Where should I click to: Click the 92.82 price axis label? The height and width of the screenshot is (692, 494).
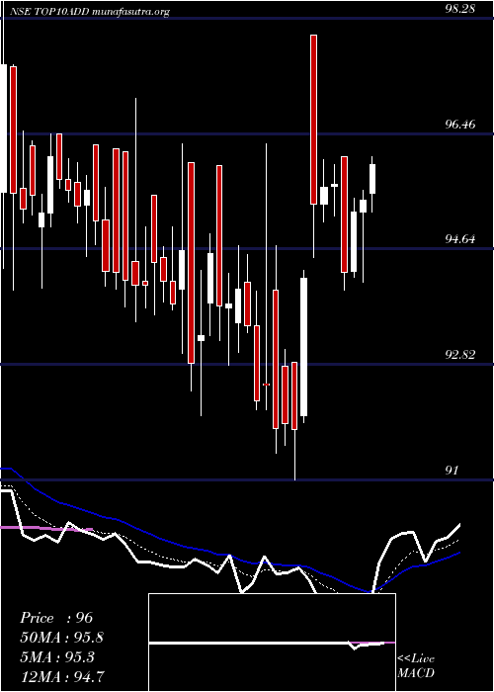[x=460, y=355]
